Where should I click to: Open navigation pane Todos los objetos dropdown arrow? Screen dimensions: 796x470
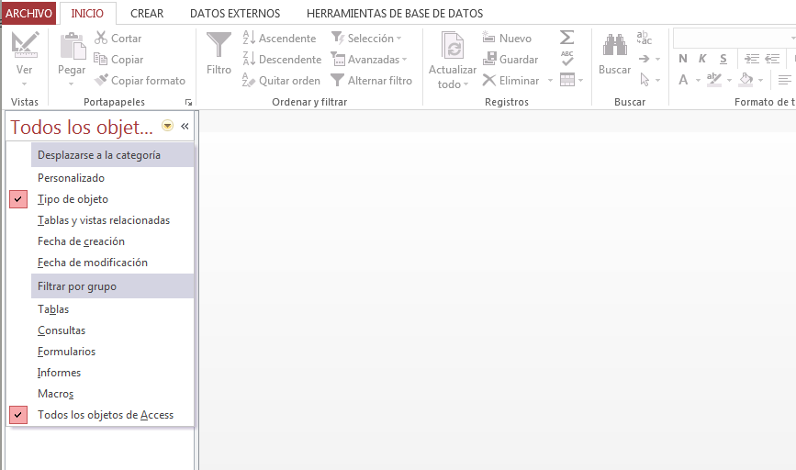167,127
